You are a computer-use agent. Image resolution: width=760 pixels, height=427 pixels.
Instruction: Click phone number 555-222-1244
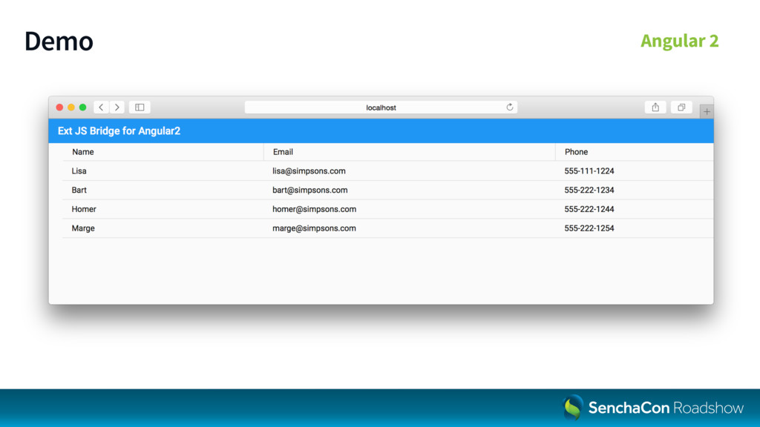[x=589, y=209]
